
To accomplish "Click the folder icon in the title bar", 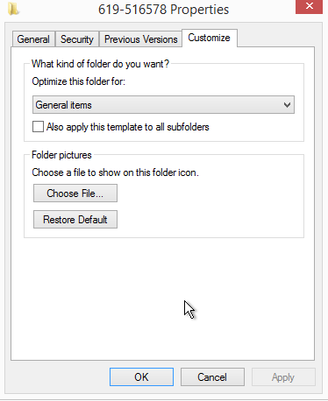I will 13,9.
